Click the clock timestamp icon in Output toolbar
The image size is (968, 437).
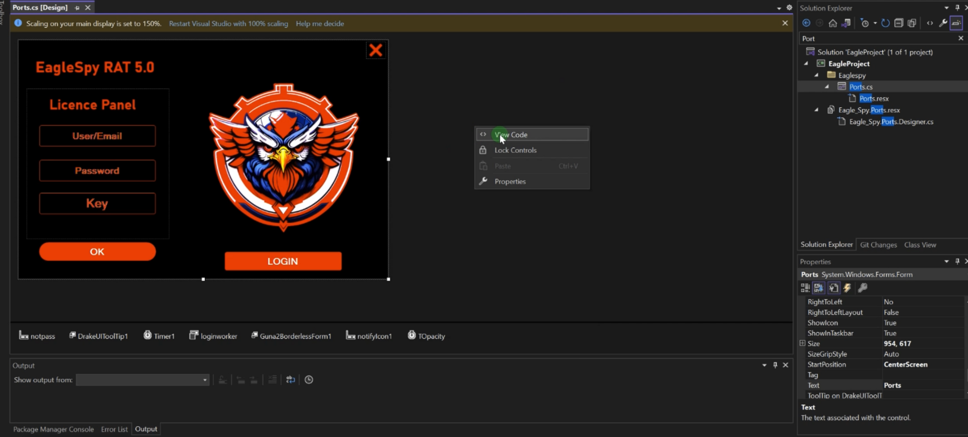coord(309,380)
